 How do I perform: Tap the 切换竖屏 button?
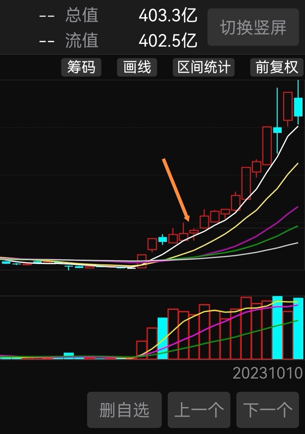[x=253, y=27]
